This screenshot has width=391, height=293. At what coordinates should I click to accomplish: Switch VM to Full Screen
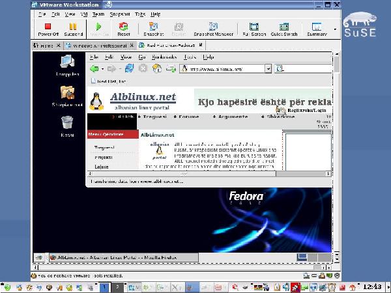[x=254, y=29]
